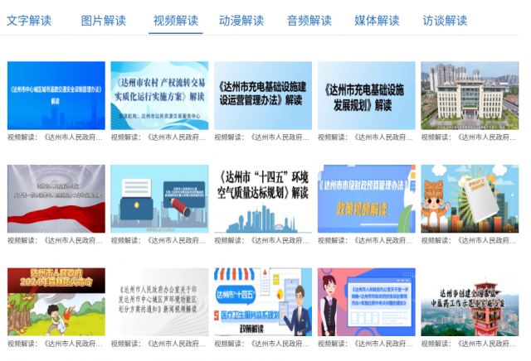Open the 声环境功能区划分方案 video thumbnail
The image size is (531, 361).
click(159, 301)
